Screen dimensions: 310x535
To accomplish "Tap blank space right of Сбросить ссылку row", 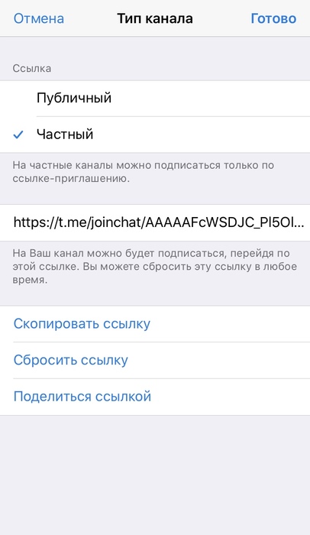I will tap(219, 360).
